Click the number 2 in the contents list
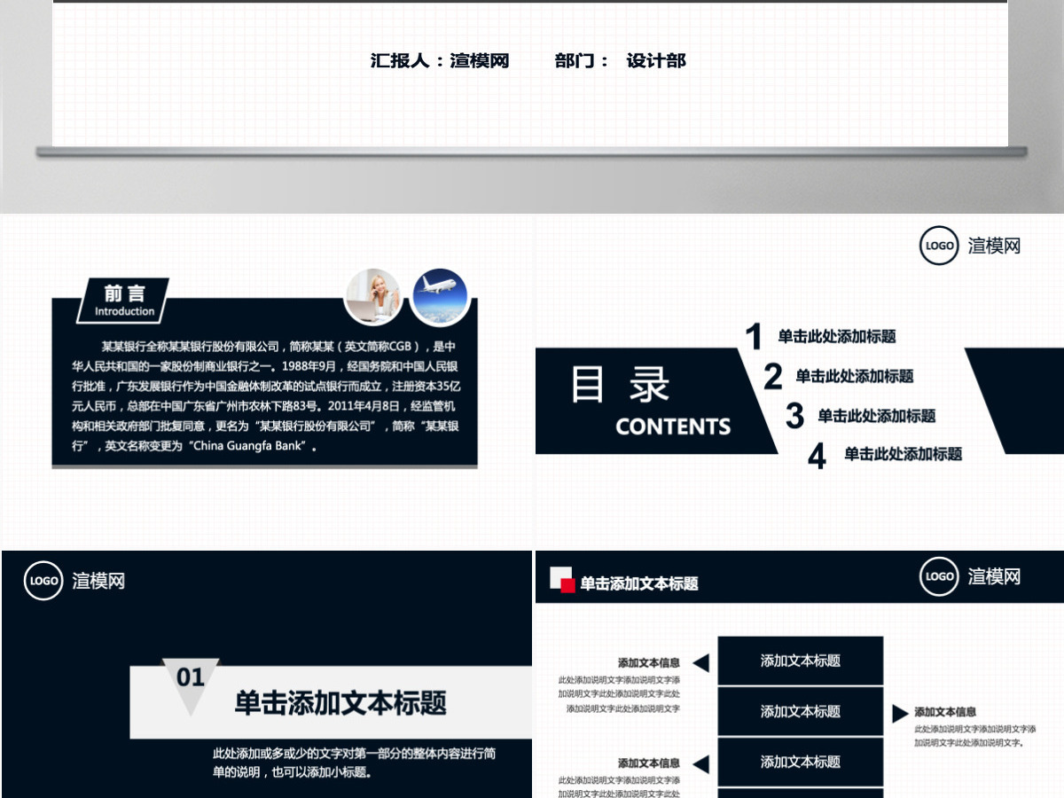 pos(773,377)
